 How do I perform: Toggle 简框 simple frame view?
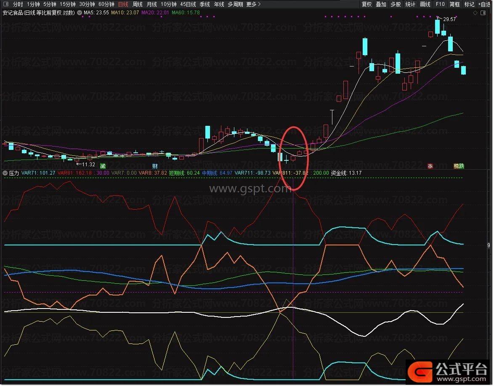coord(455,4)
